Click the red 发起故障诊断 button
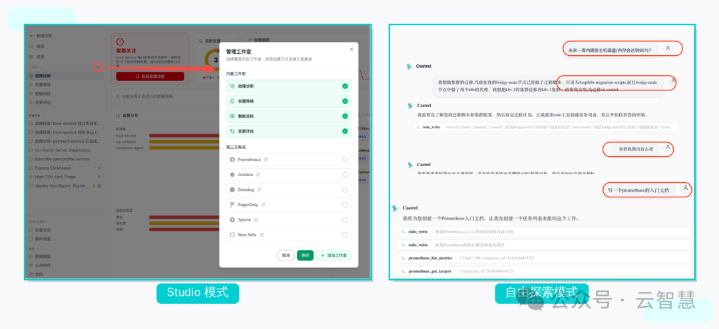This screenshot has height=329, width=719. (150, 76)
